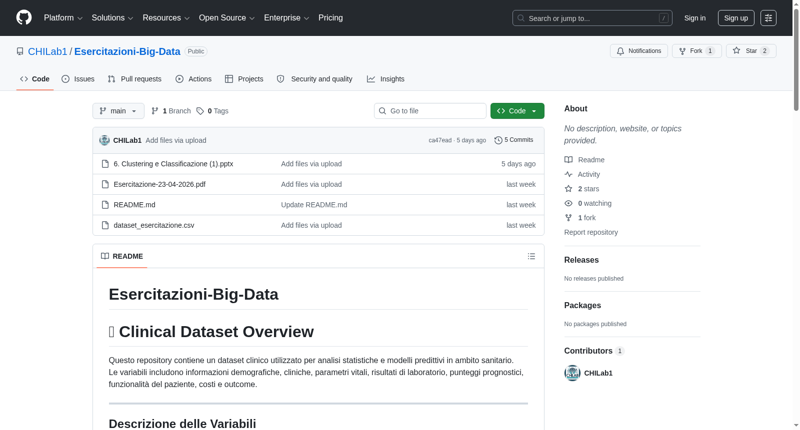Click the Sign in link
Screen dimensions: 800x430
tap(695, 18)
